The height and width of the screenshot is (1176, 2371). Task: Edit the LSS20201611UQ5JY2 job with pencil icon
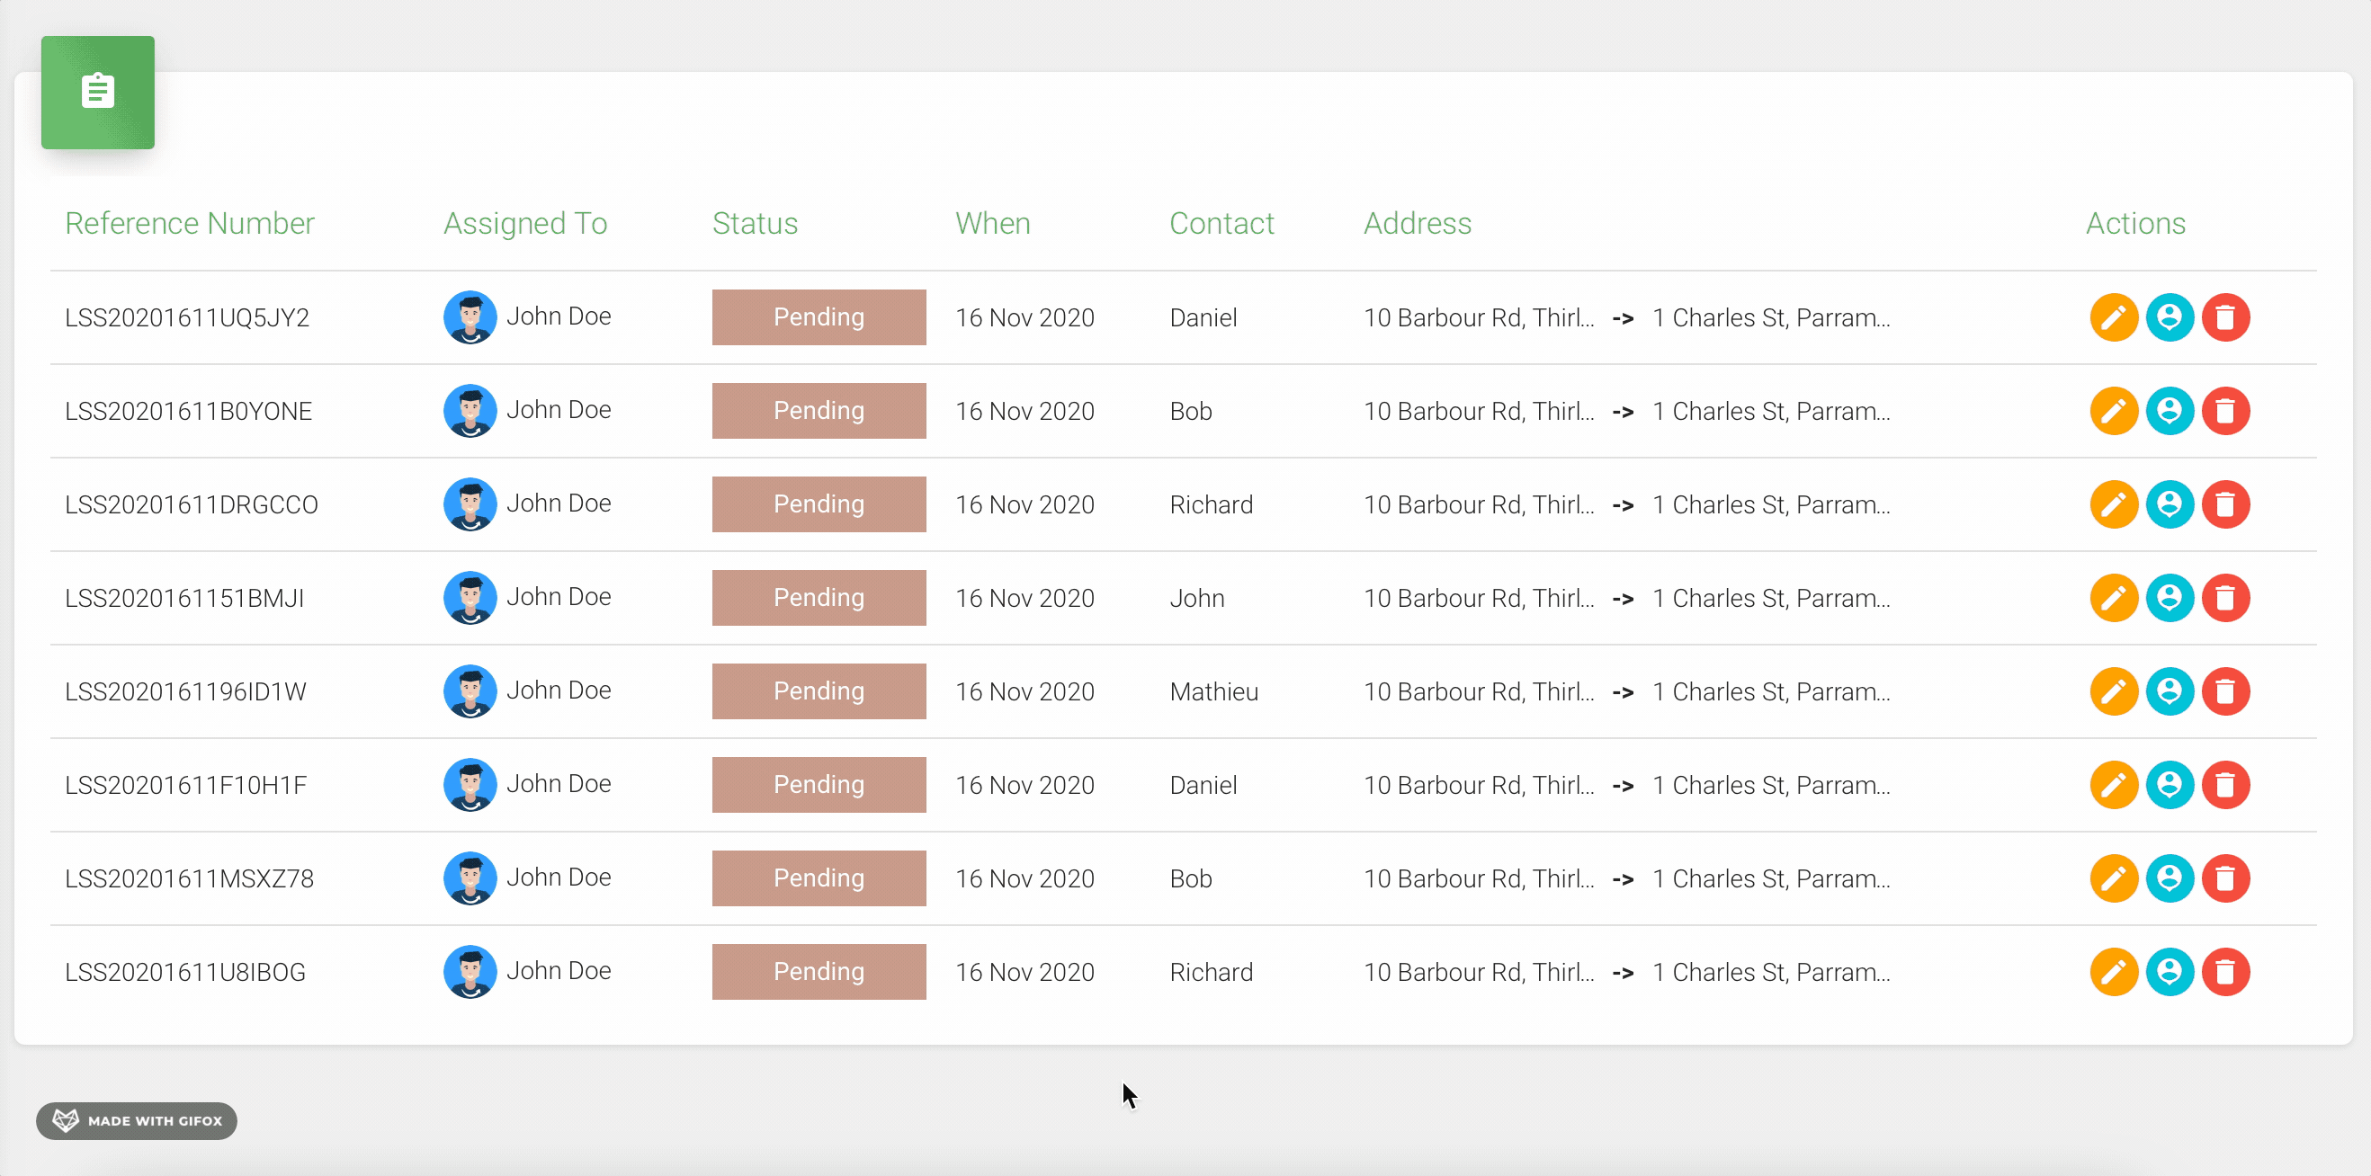[2113, 317]
